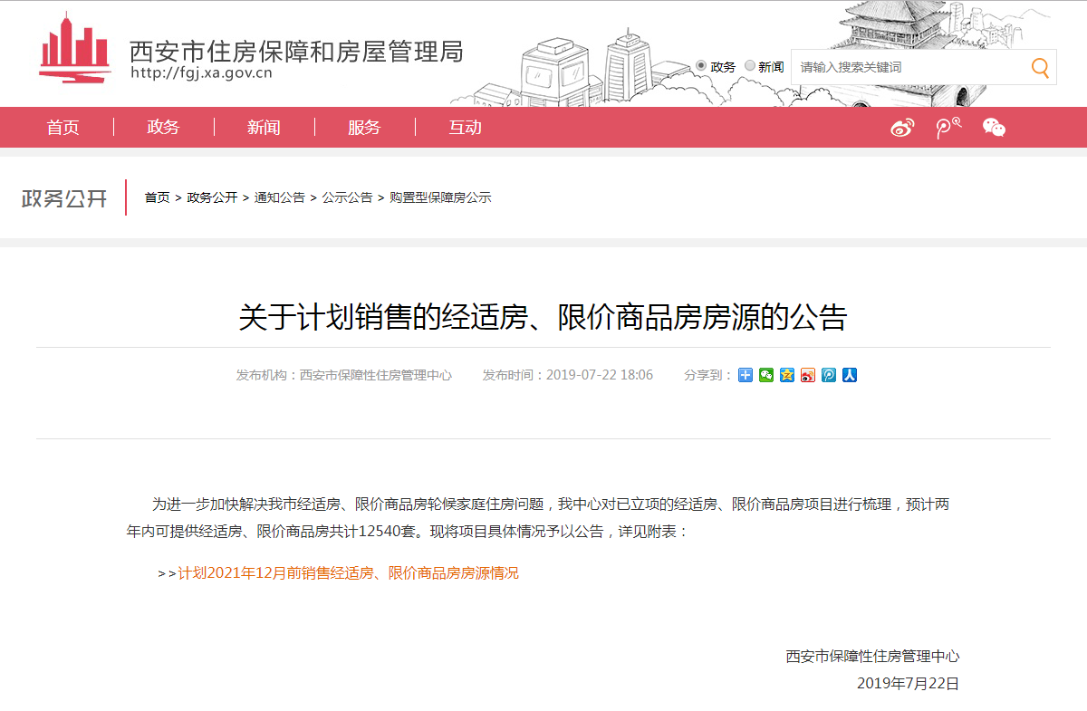Switch to the 新闻 section in the navigation
1087x711 pixels.
tap(263, 127)
